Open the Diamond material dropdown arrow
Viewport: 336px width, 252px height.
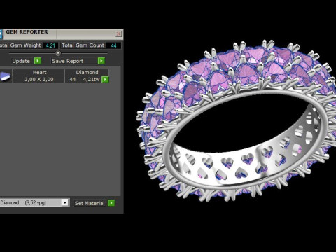tap(65, 202)
